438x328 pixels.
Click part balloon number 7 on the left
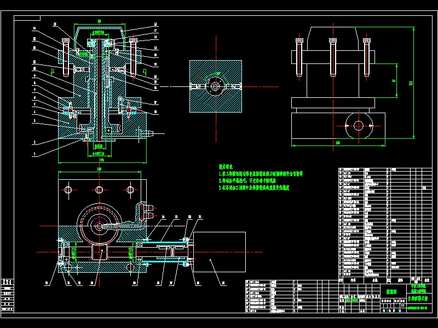[34, 90]
